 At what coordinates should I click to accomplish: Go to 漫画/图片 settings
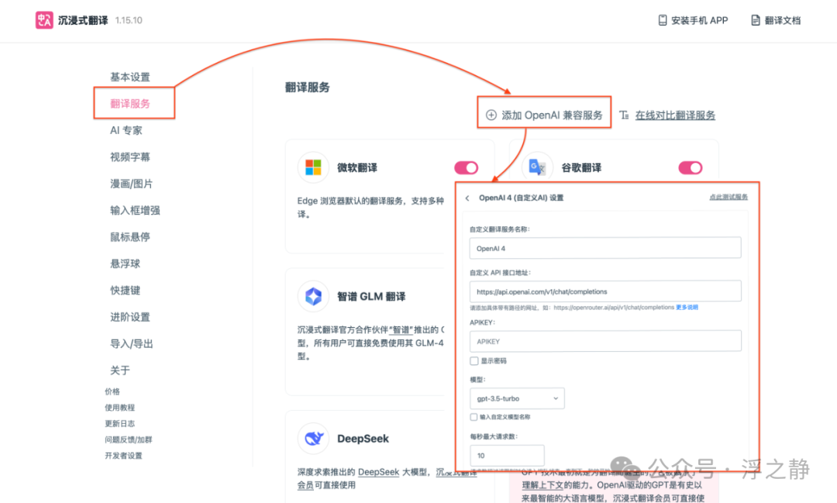click(131, 184)
